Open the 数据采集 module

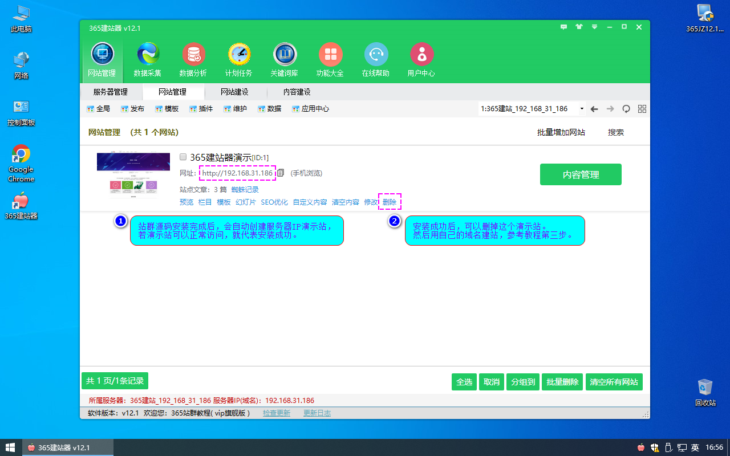(148, 60)
